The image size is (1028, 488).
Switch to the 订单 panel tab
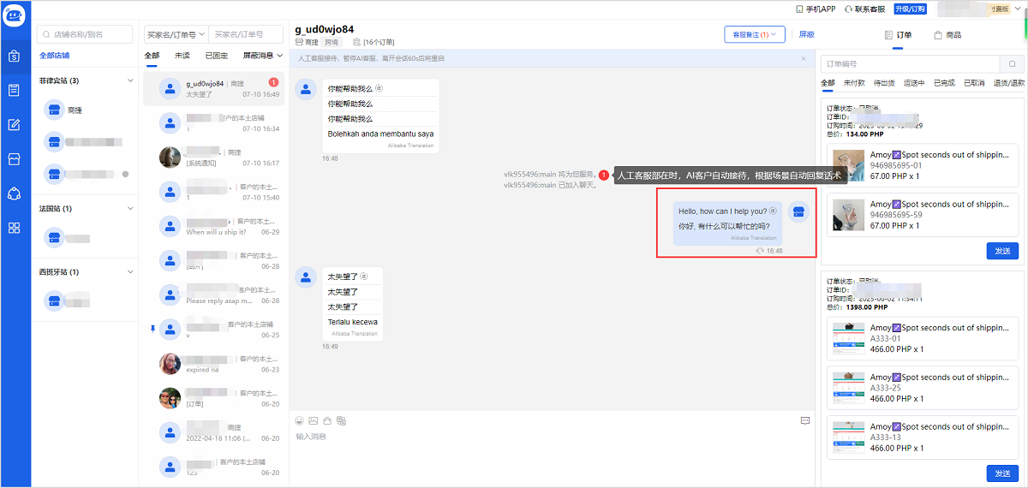897,35
